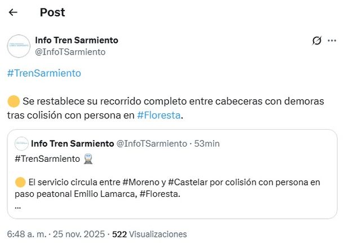Click the main @InfoTSarmiento handle under the name
This screenshot has width=344, height=243.
click(70, 52)
